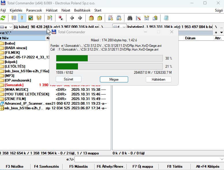Click F8 Törlés button
The image size is (224, 170).
pyautogui.click(x=175, y=167)
